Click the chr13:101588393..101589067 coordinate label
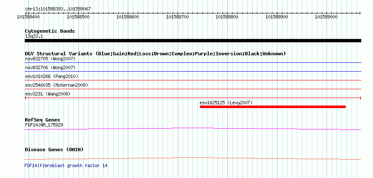Screen dimensions: 373x178 58,9
